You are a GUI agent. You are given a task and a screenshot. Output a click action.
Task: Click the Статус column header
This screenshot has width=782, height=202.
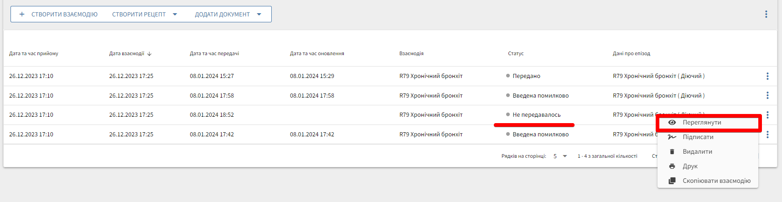coord(516,54)
